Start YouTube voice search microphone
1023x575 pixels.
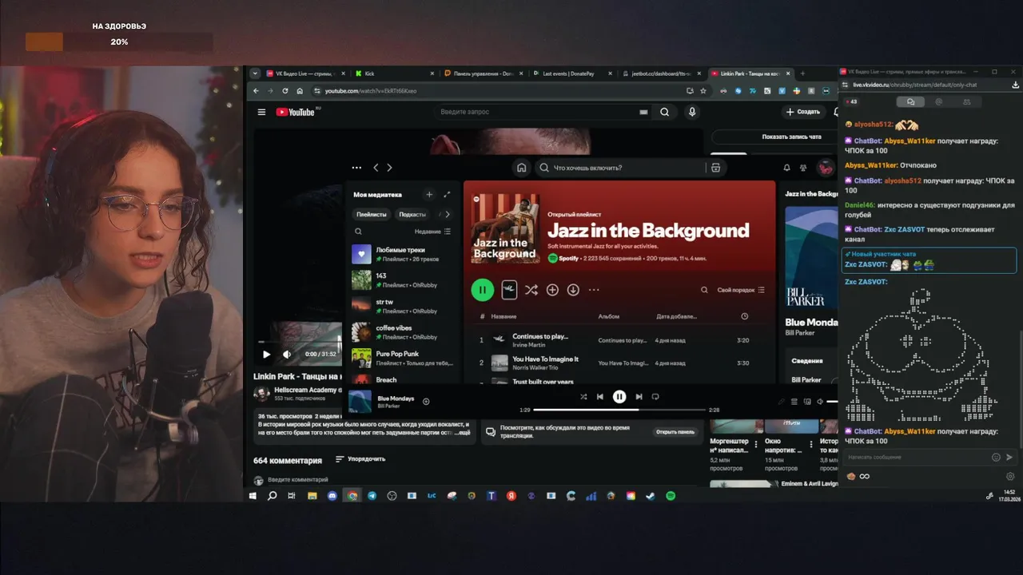[692, 113]
